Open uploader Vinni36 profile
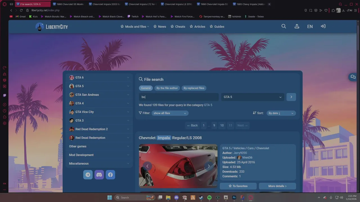360x202 pixels. 247,158
